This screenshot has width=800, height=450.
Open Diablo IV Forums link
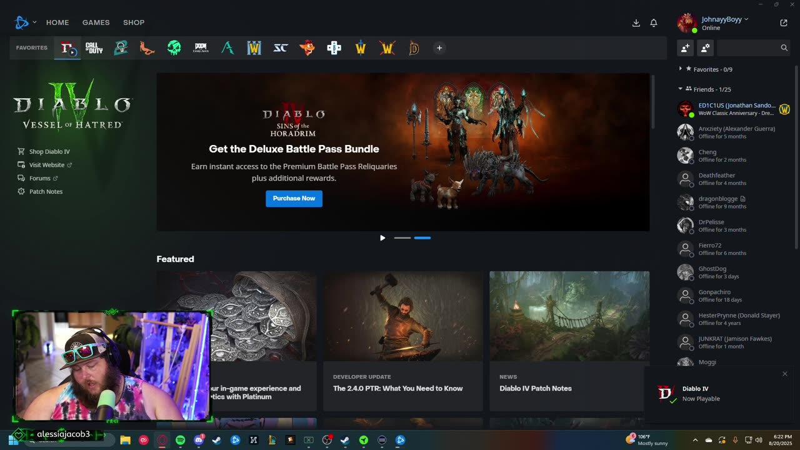click(37, 178)
